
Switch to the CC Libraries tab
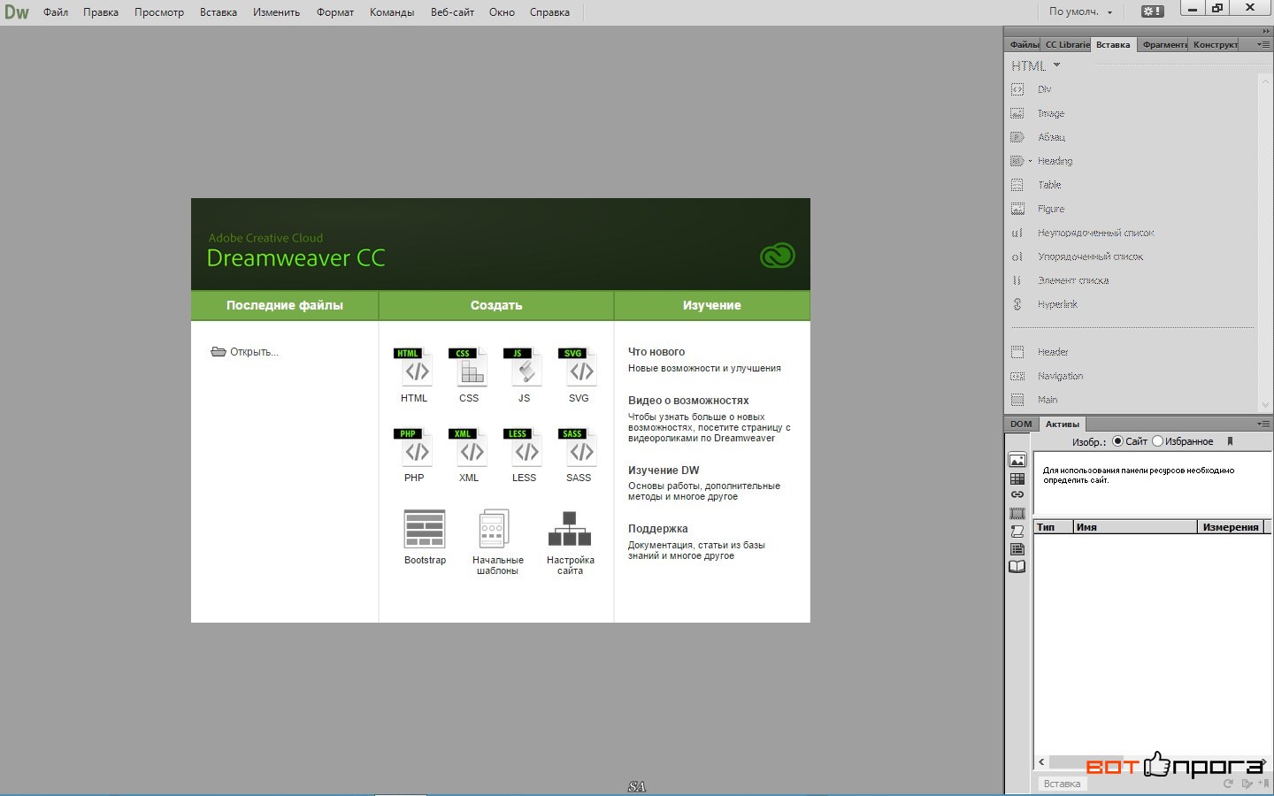[x=1066, y=44]
